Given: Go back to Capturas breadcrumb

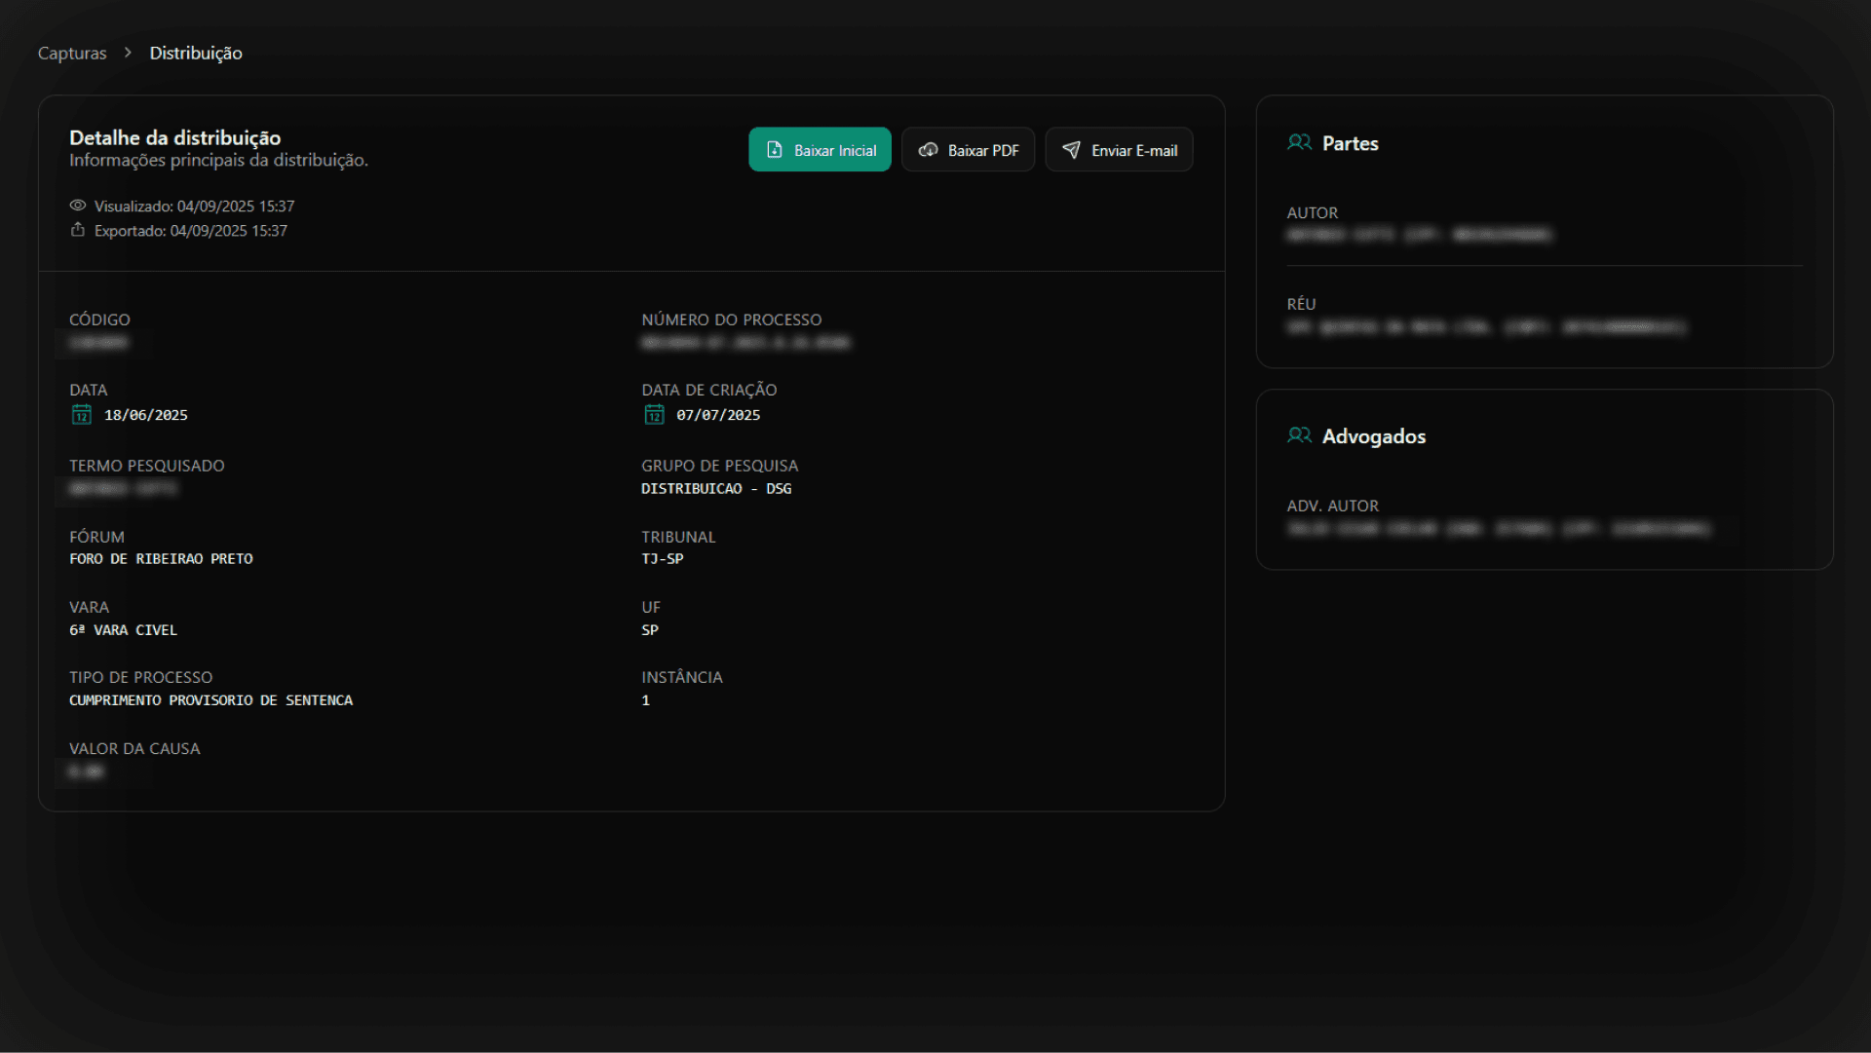Looking at the screenshot, I should click(x=72, y=54).
